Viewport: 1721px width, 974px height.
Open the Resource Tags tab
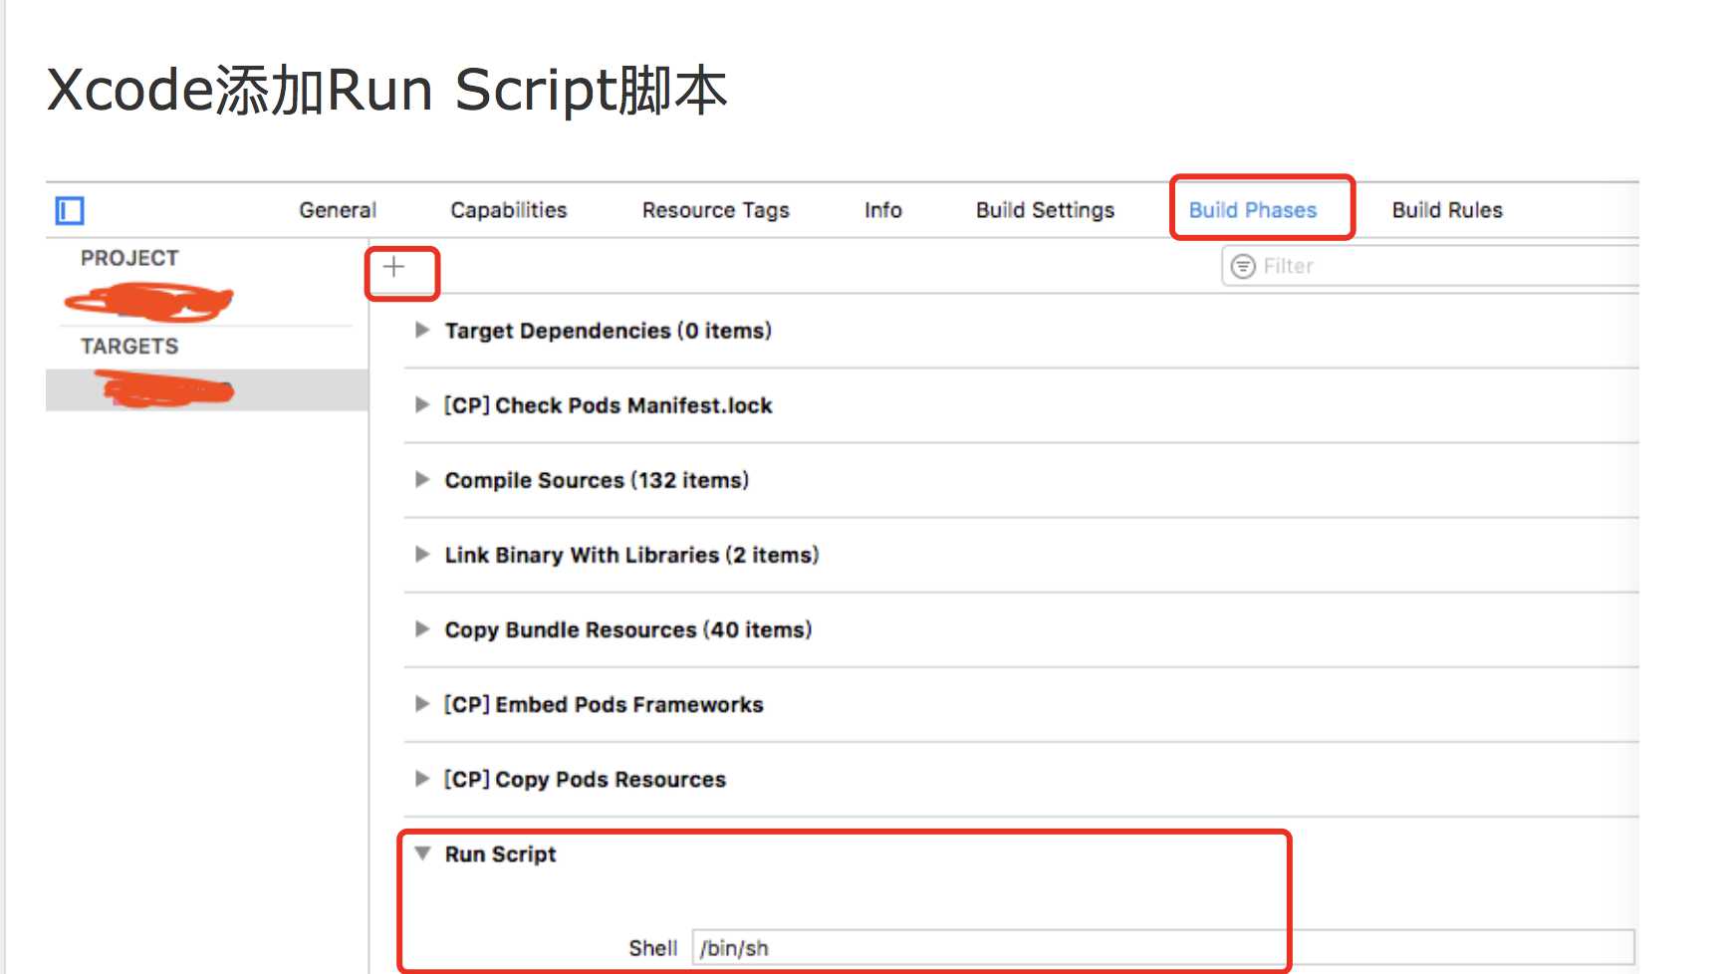(716, 210)
